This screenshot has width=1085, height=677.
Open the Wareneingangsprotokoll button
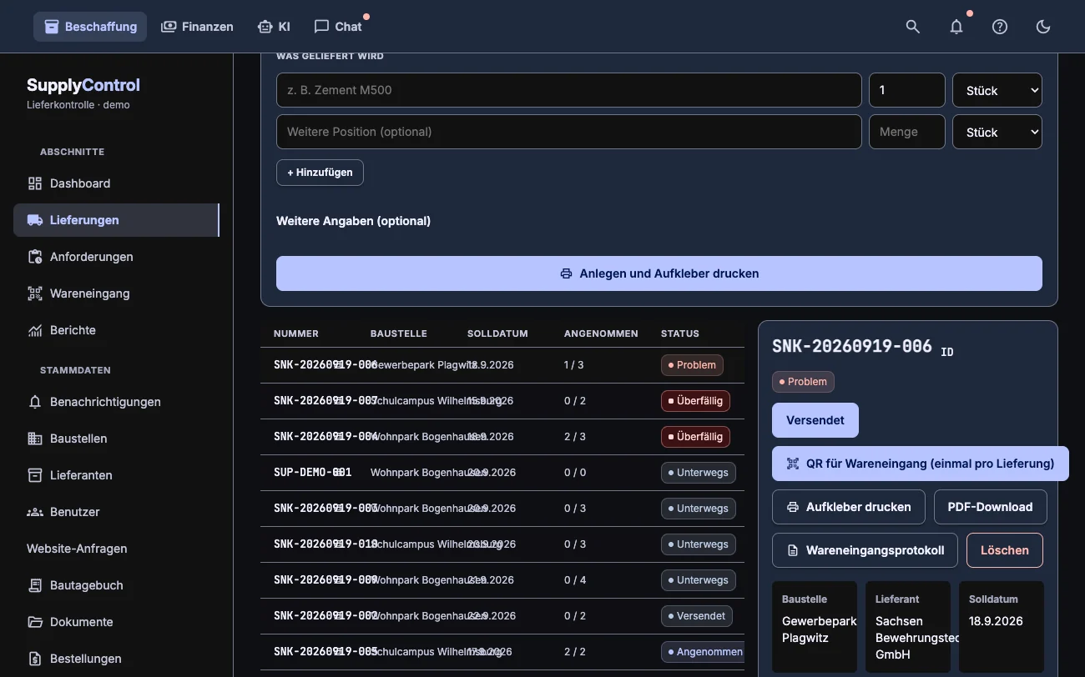865,550
